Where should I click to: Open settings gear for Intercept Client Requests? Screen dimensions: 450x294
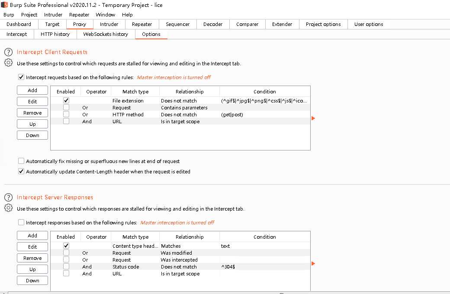8,63
